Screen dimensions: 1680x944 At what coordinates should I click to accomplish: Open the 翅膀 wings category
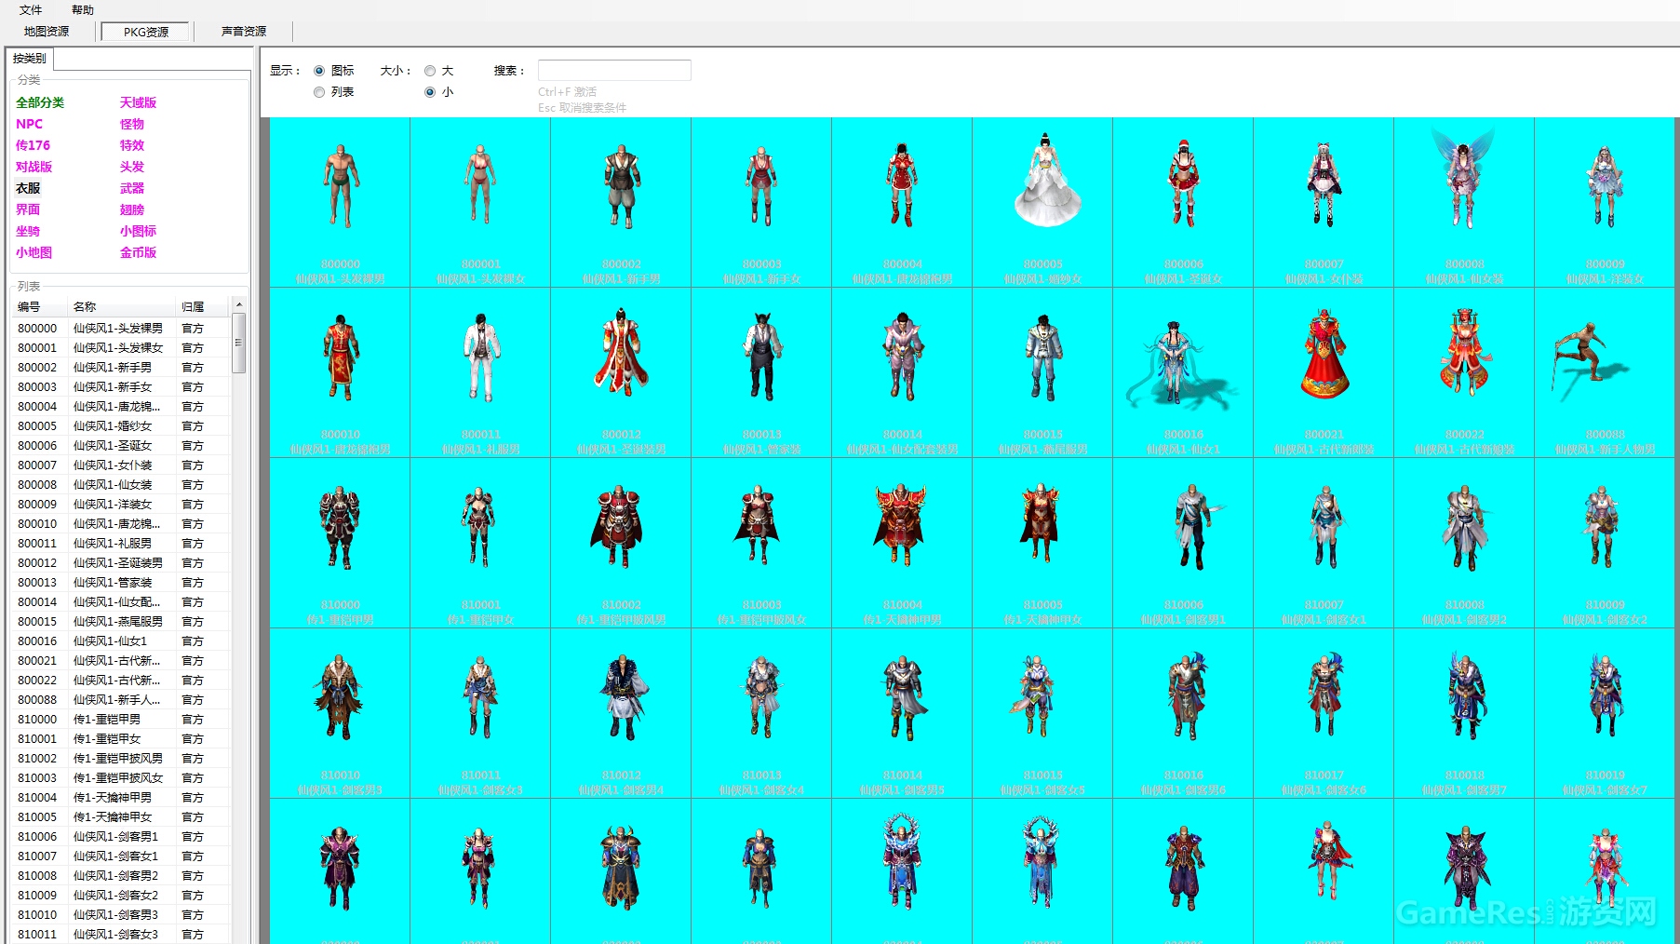pyautogui.click(x=132, y=209)
